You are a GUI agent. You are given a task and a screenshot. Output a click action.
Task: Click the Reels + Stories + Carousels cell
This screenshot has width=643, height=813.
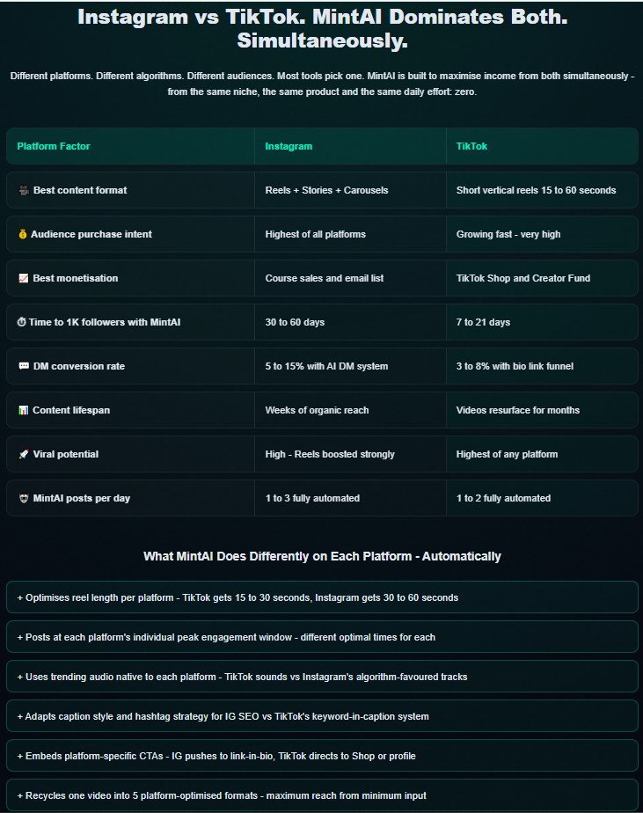pos(326,190)
